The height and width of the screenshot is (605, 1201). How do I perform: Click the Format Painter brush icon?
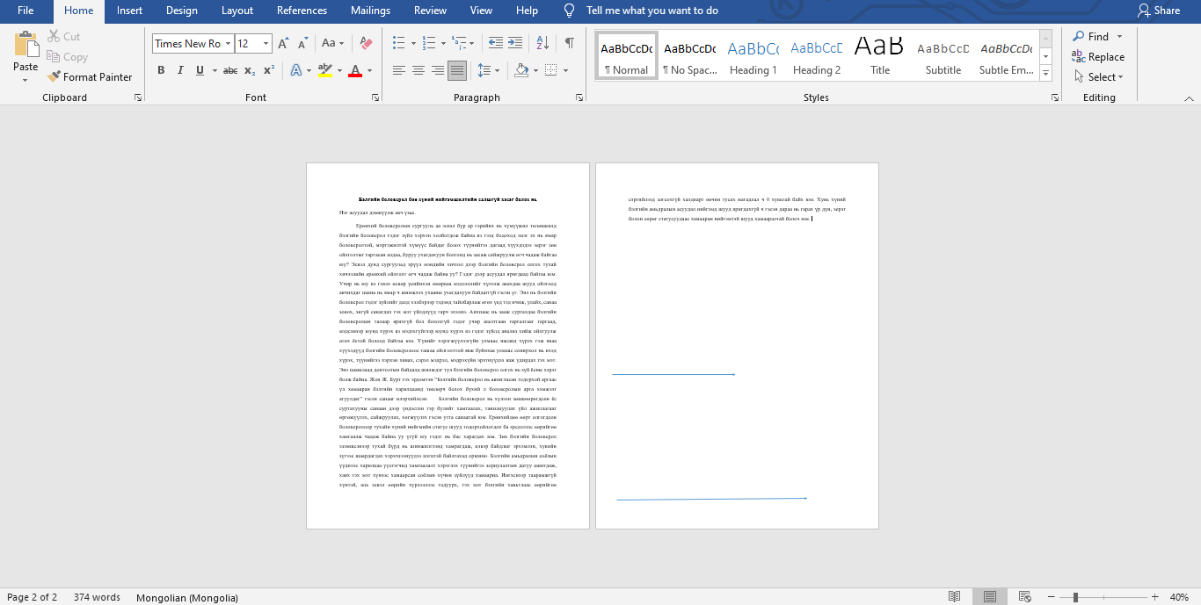54,77
